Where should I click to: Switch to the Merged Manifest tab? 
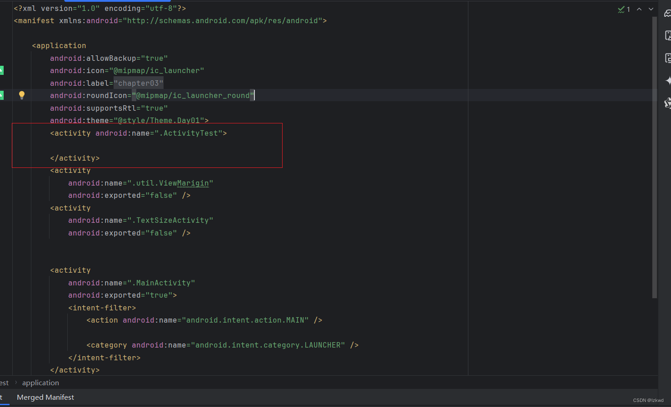point(45,397)
